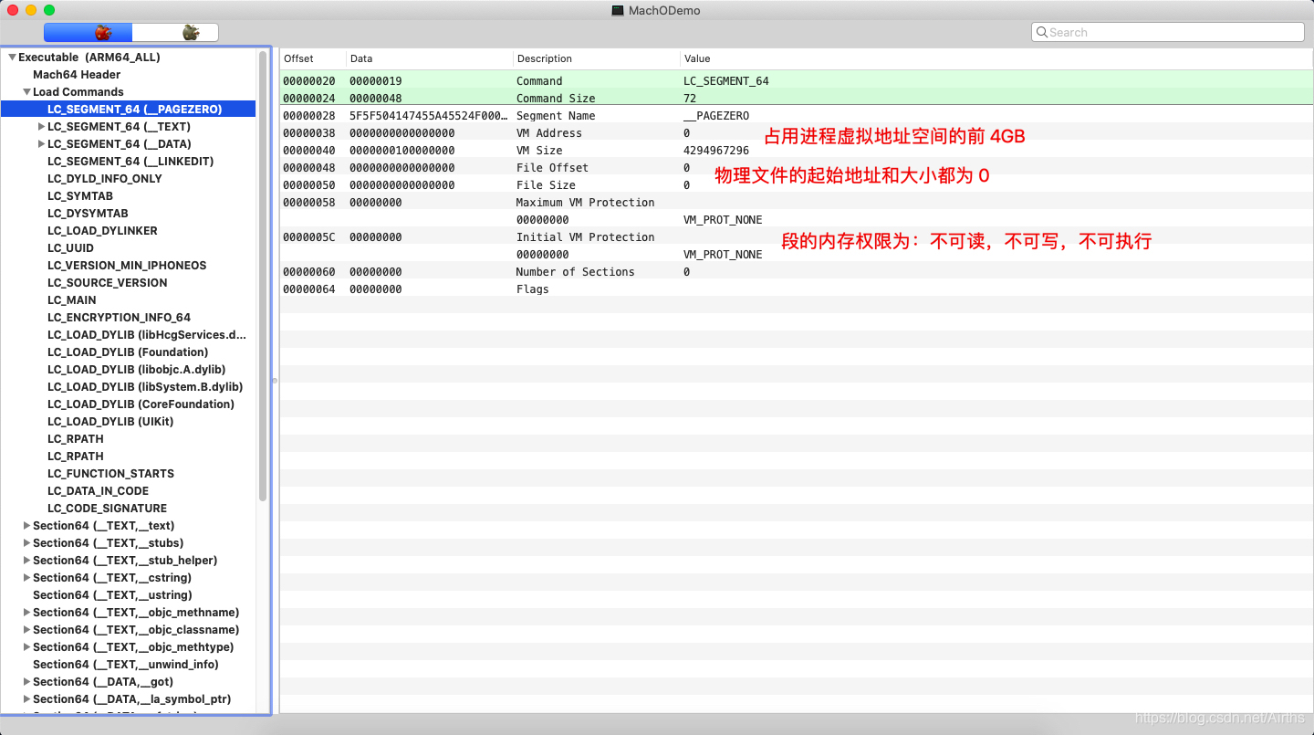Select LC_SEGMENT_64 (__LINKEDIT) item
Viewport: 1314px width, 735px height.
(x=130, y=161)
